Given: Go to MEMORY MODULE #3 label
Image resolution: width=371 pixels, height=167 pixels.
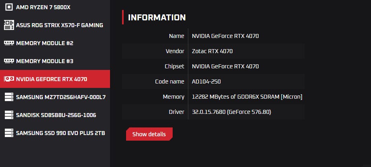Looking at the screenshot, I should click(x=45, y=61).
